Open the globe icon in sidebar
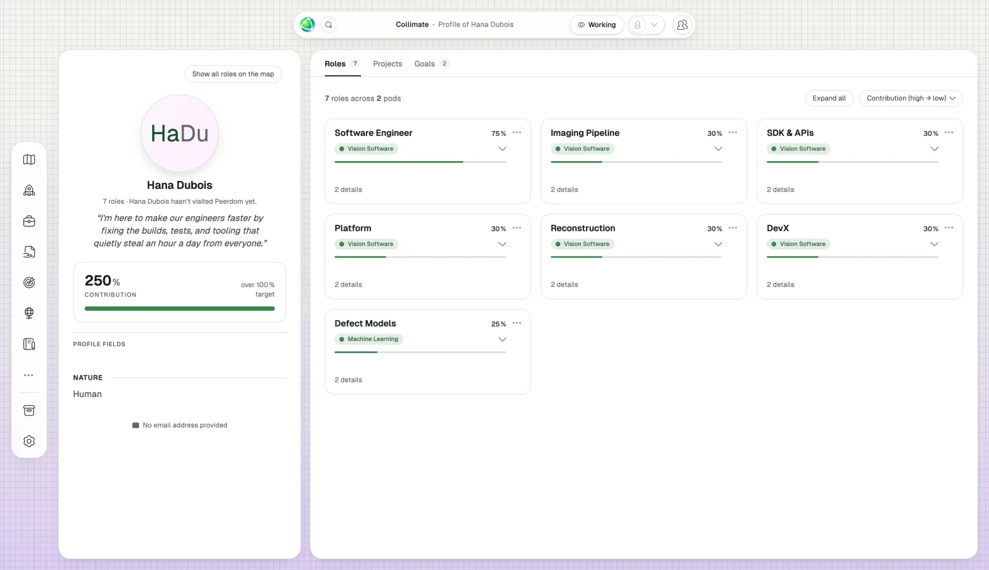 coord(29,313)
